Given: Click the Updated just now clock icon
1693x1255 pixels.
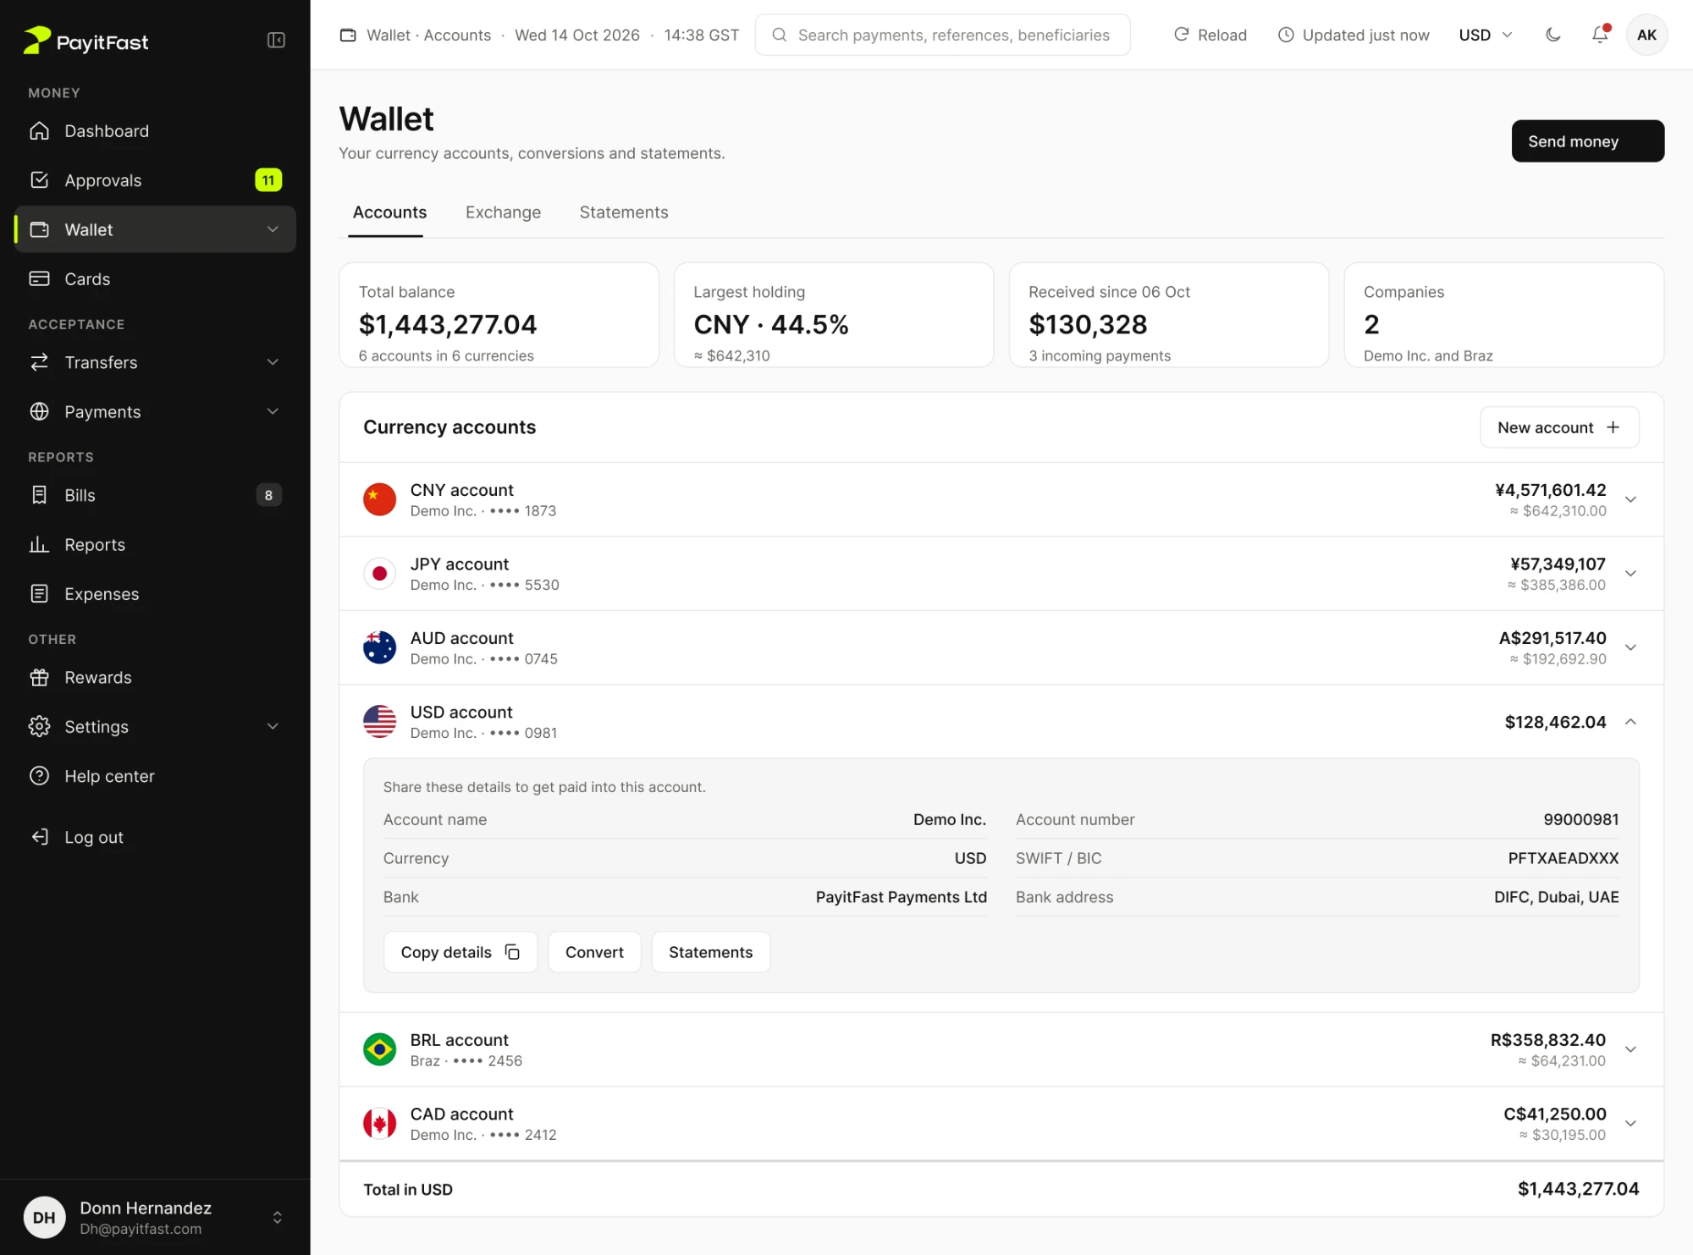Looking at the screenshot, I should tap(1286, 35).
